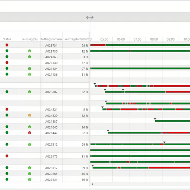Click the scroll-left arrow of the timeline scrollbar

click(92, 184)
